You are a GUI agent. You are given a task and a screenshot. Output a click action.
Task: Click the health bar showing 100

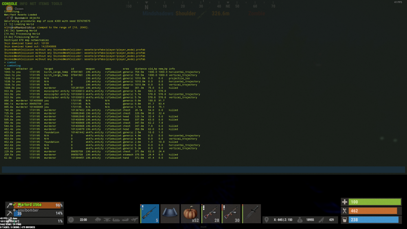coord(371,202)
